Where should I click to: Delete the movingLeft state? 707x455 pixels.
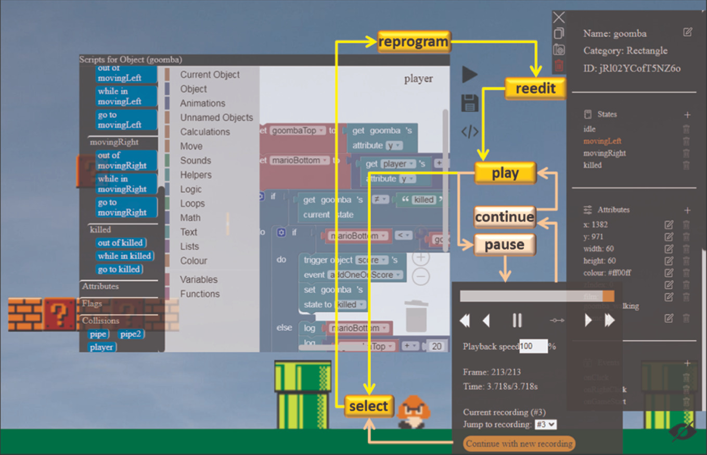[686, 141]
